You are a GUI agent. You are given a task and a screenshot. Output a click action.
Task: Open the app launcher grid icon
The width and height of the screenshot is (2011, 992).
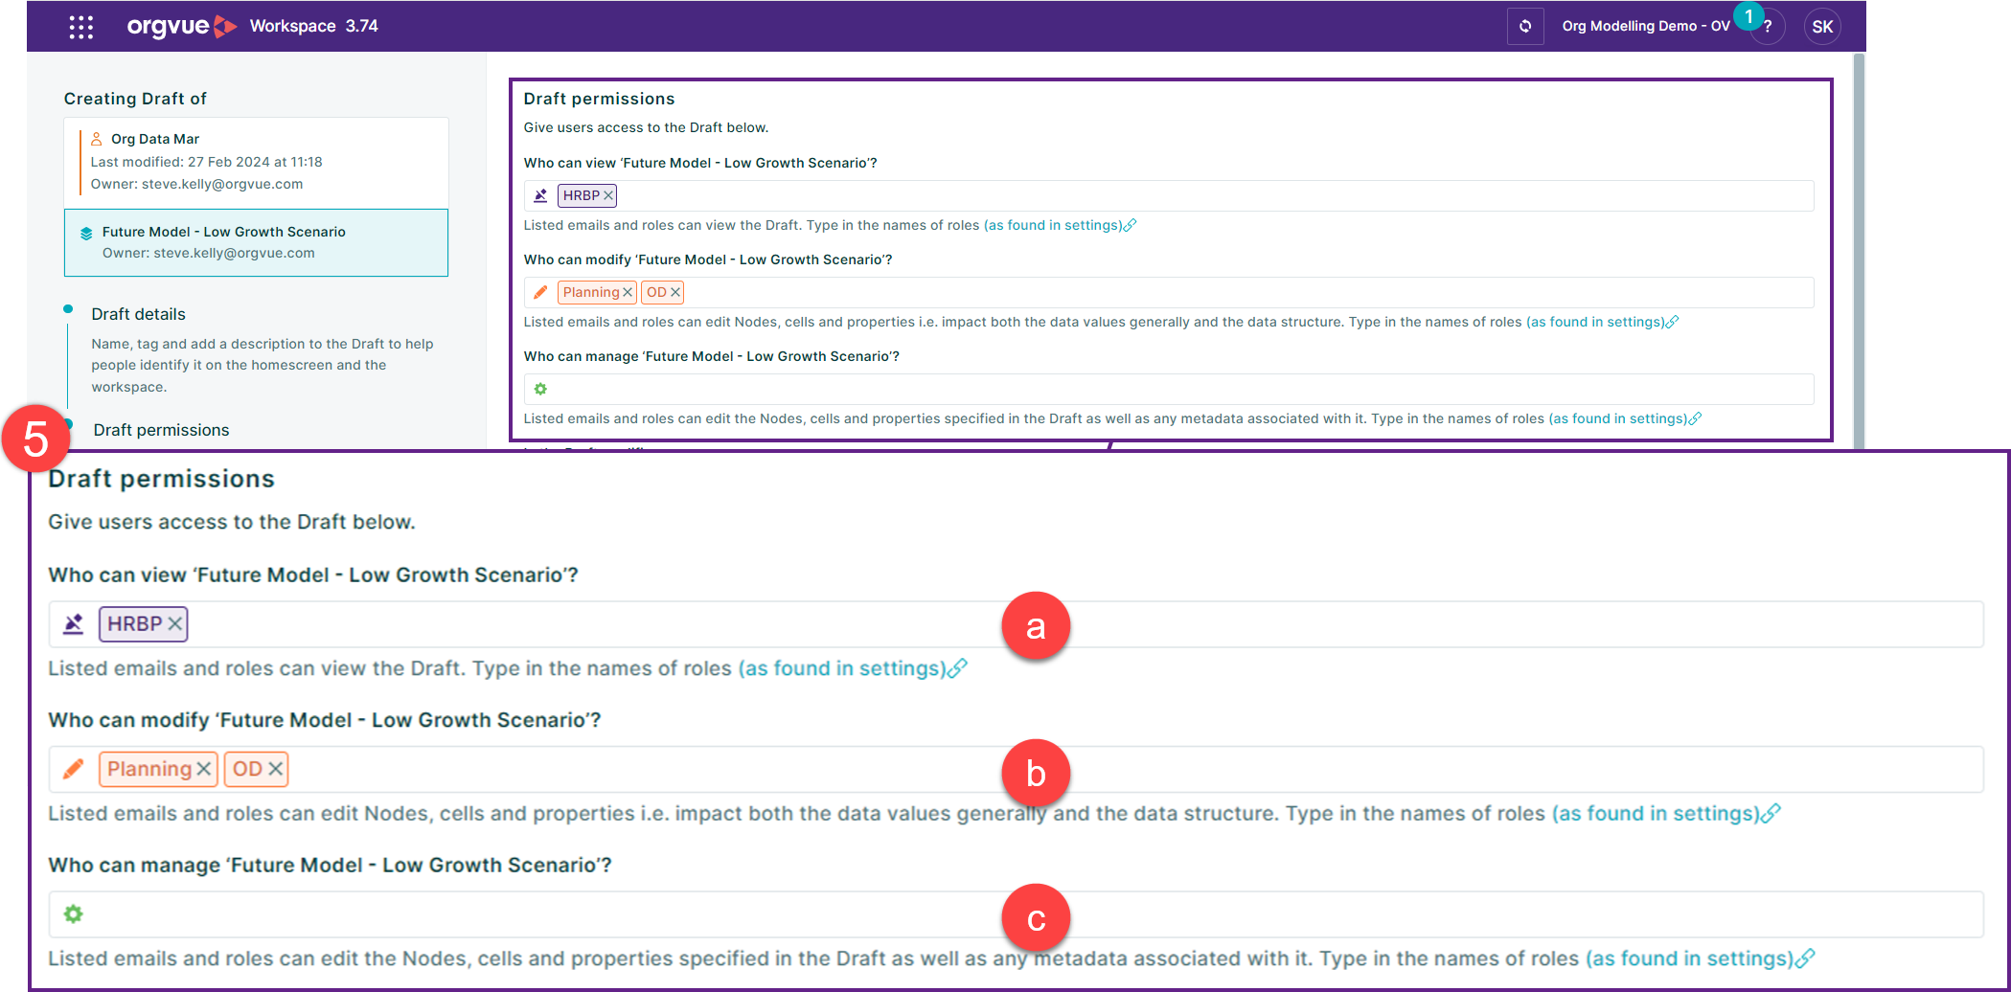(81, 27)
